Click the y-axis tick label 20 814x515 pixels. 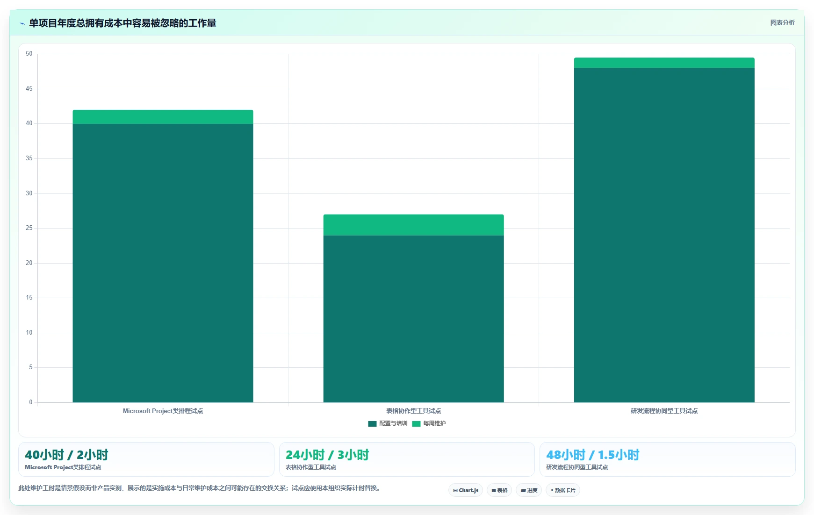point(29,263)
